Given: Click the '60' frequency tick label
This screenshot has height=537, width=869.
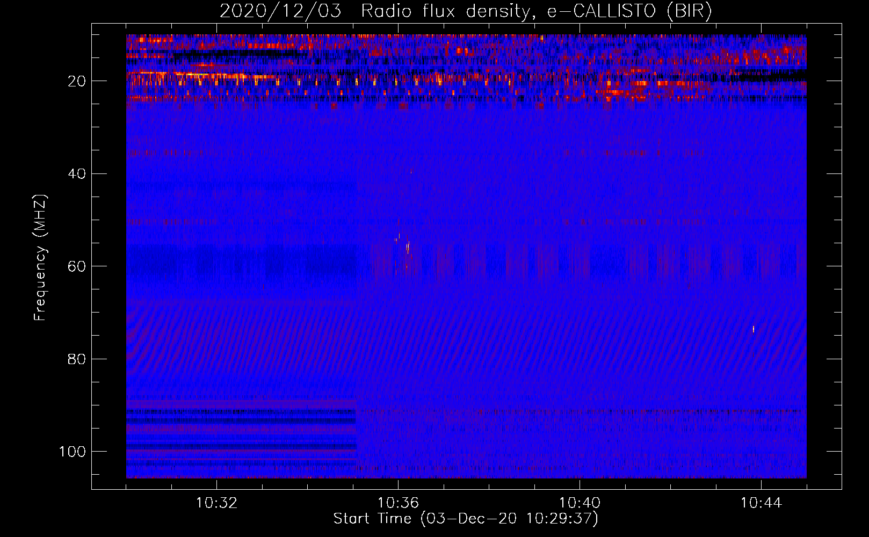Looking at the screenshot, I should 77,266.
